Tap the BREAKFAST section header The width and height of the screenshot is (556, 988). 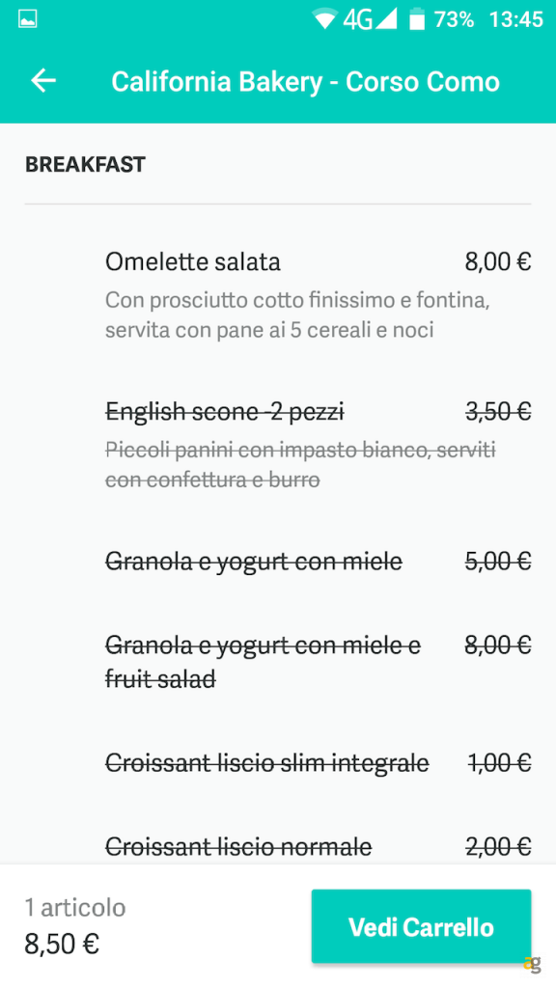[84, 164]
